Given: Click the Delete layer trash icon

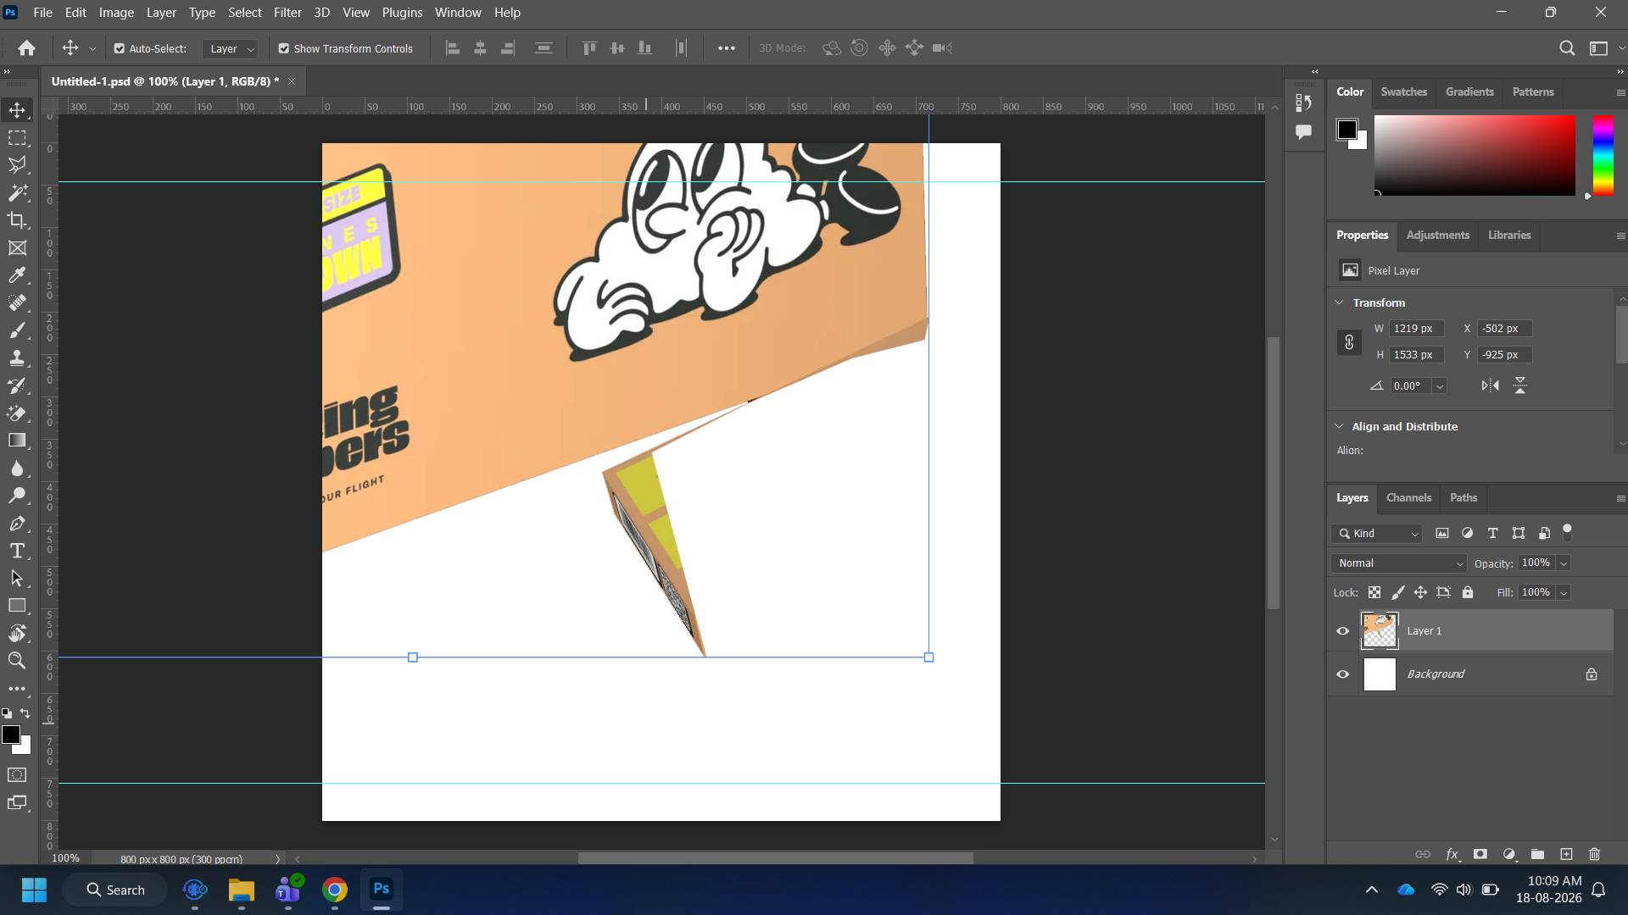Looking at the screenshot, I should pos(1594,854).
